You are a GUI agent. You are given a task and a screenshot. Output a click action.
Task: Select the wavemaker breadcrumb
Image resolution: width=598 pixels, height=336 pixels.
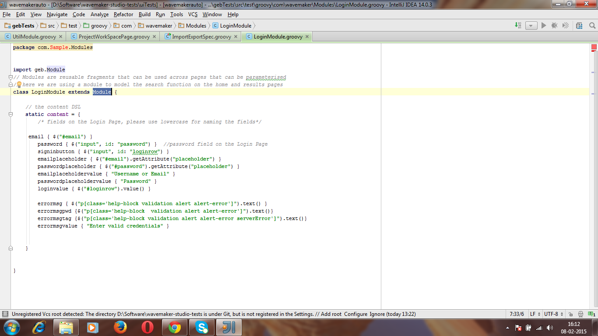coord(155,26)
